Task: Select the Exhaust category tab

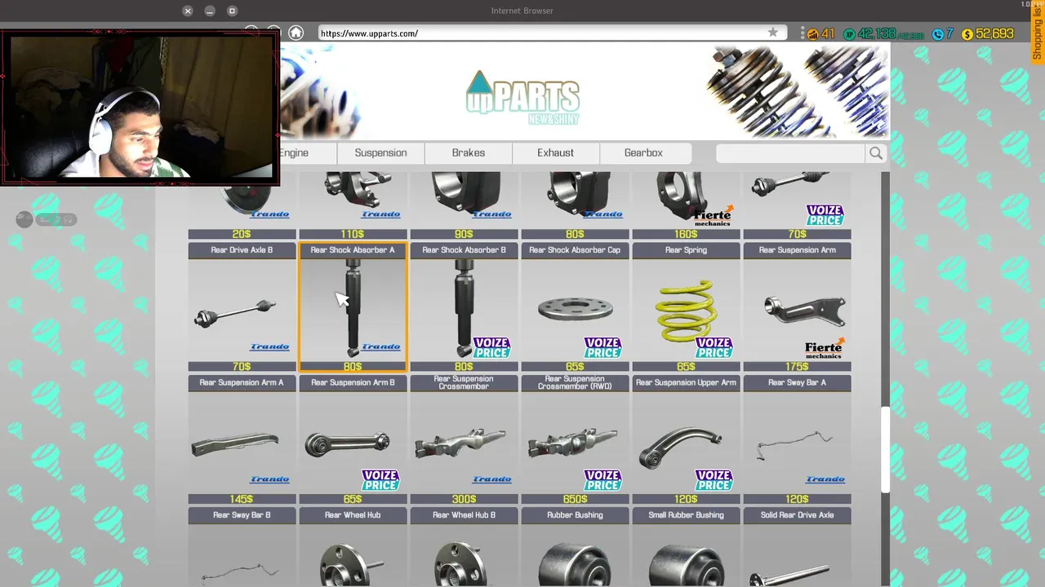Action: (556, 153)
